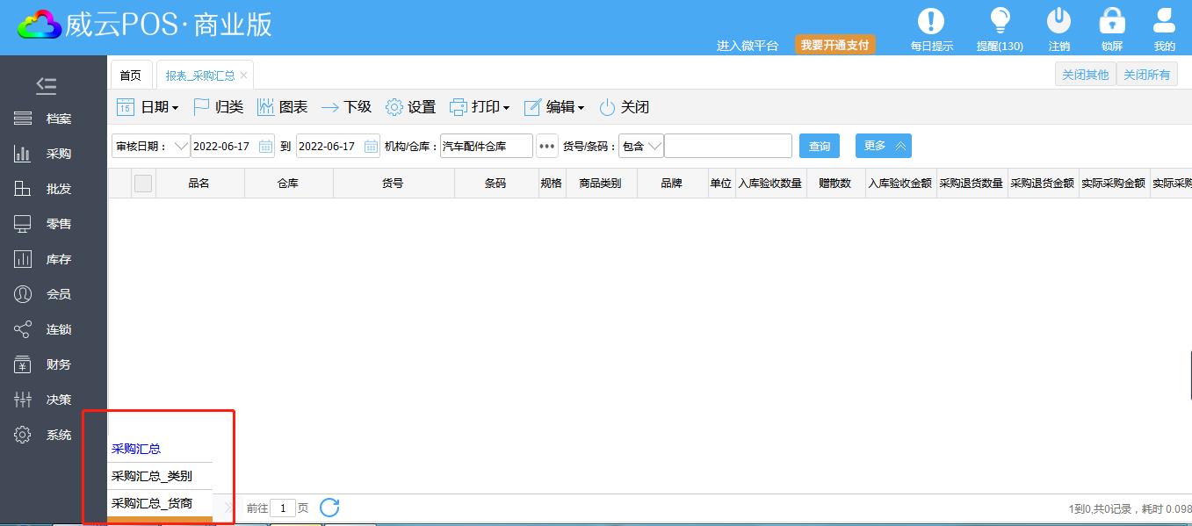
Task: Toggle the select-all checkbox in table header
Action: coord(143,183)
